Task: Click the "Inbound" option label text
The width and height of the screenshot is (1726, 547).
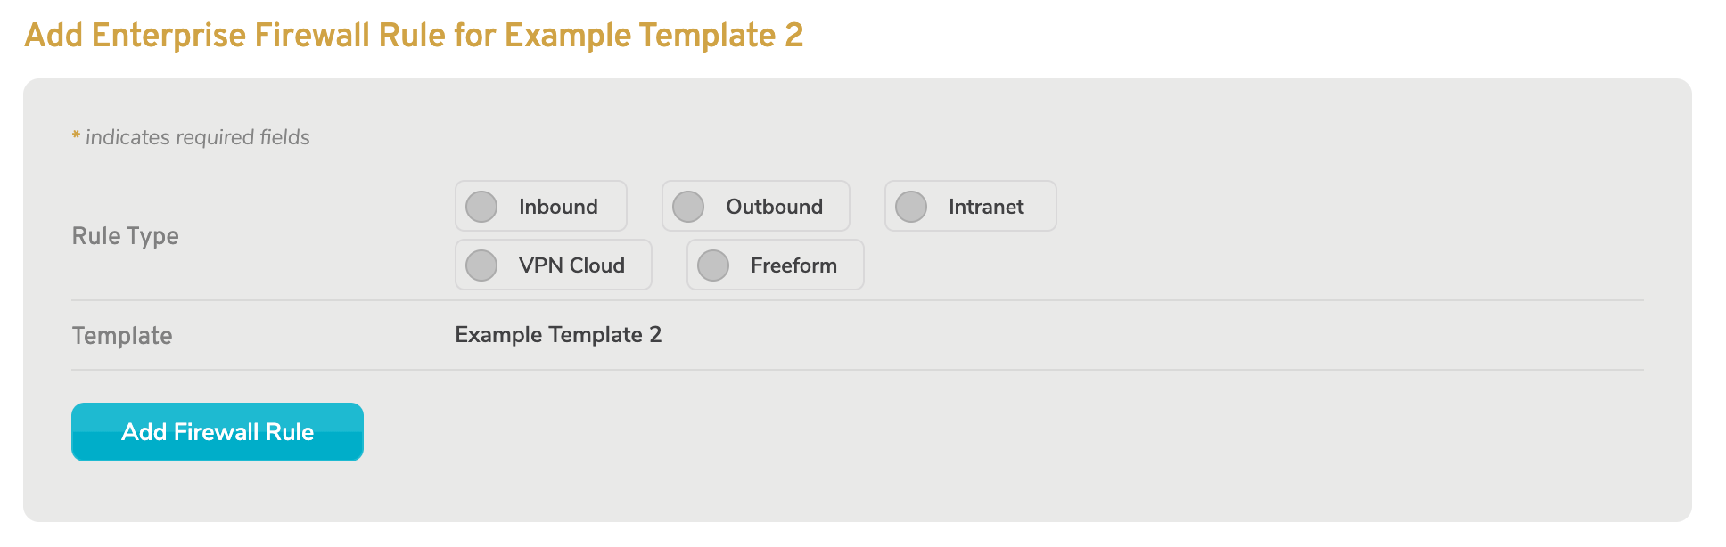Action: [558, 207]
